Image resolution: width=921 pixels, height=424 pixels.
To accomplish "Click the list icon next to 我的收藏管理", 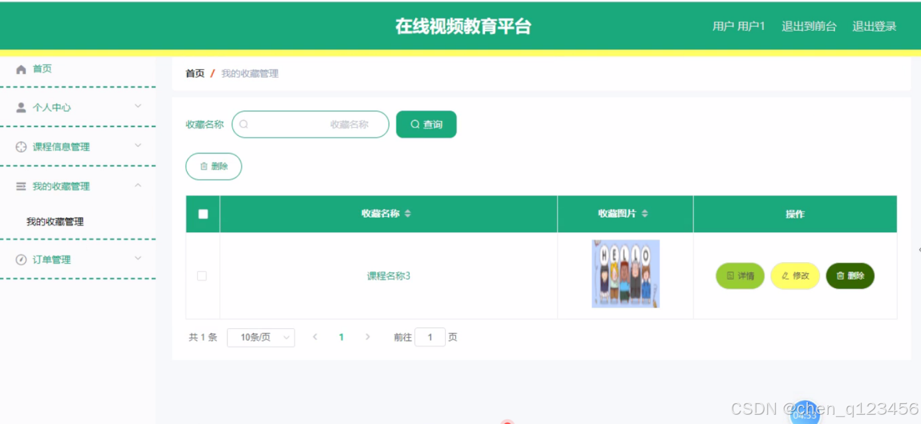I will (21, 186).
